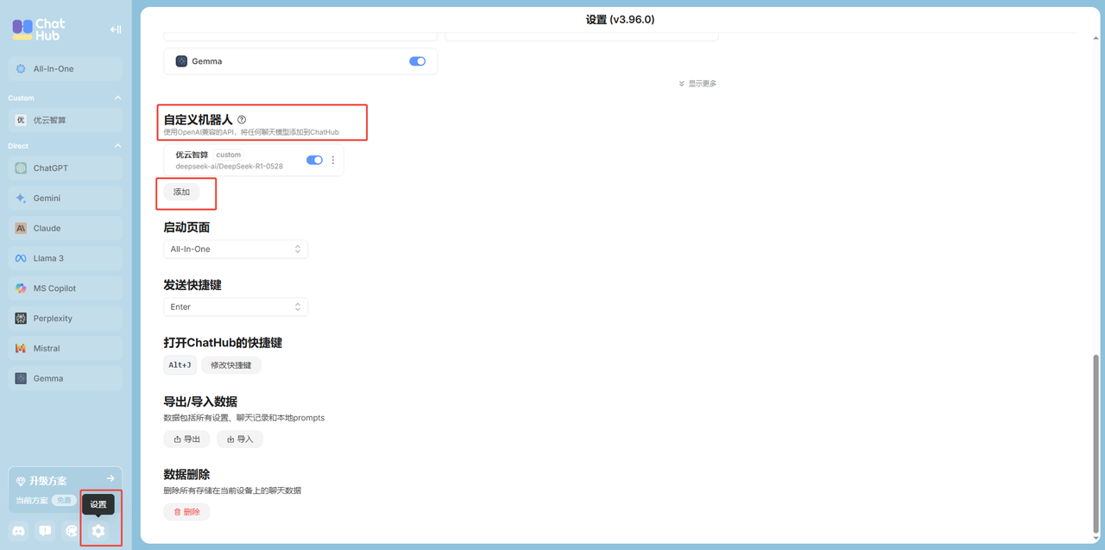Open the 发送快捷键 Enter dropdown
The width and height of the screenshot is (1105, 550).
coord(236,307)
